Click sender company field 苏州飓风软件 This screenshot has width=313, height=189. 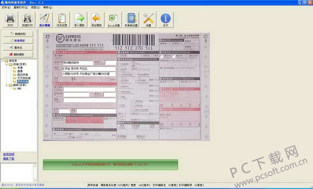click(78, 63)
